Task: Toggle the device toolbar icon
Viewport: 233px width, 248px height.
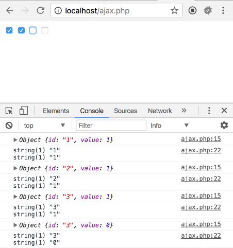Action: [24, 110]
